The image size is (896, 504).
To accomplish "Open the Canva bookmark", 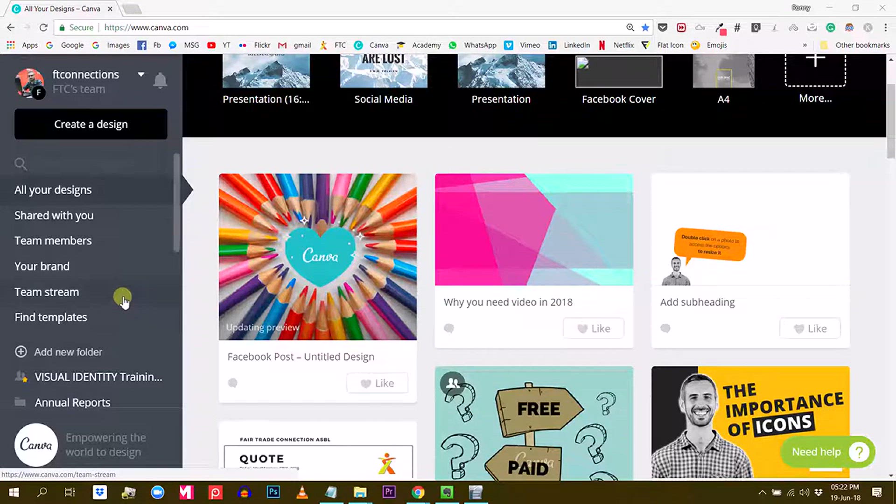I will click(x=371, y=45).
